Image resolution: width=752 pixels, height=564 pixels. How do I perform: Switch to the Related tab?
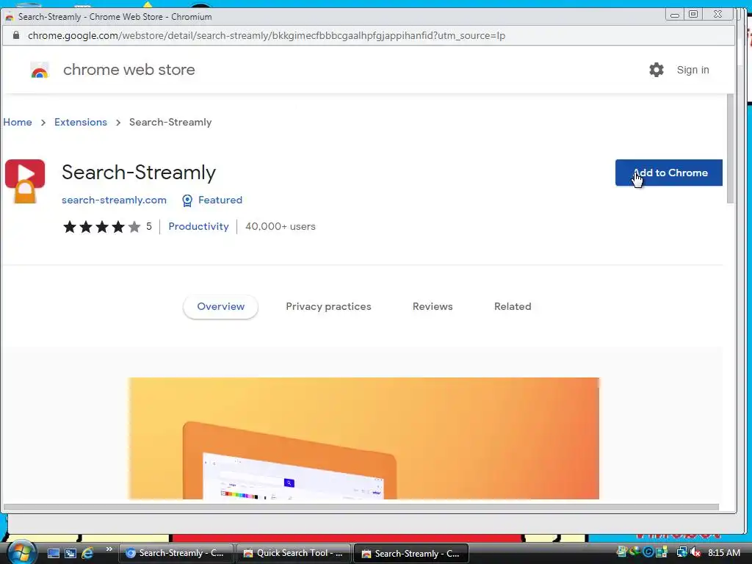513,306
